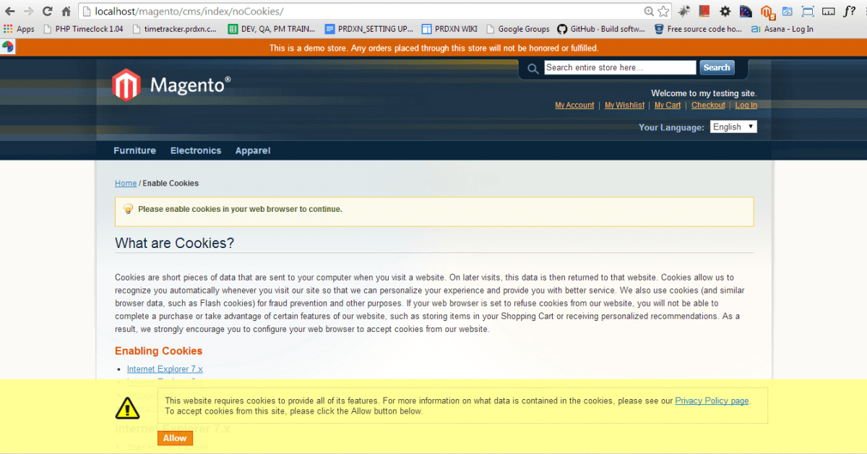This screenshot has height=454, width=867.
Task: Open the My Wishlist link
Action: (624, 106)
